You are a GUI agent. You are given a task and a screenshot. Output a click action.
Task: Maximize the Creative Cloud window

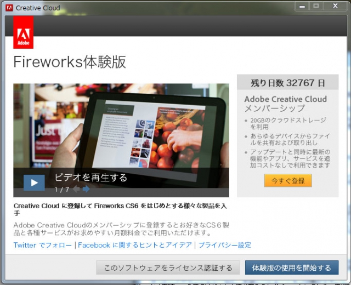pyautogui.click(x=316, y=6)
